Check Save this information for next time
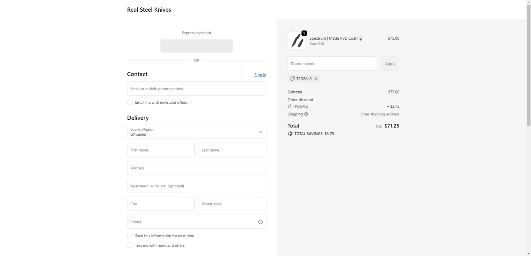The image size is (531, 256). 130,236
